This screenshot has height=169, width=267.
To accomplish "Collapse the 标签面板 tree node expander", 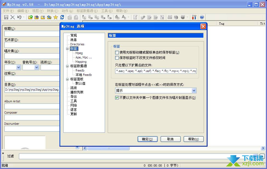I will [x=67, y=79].
